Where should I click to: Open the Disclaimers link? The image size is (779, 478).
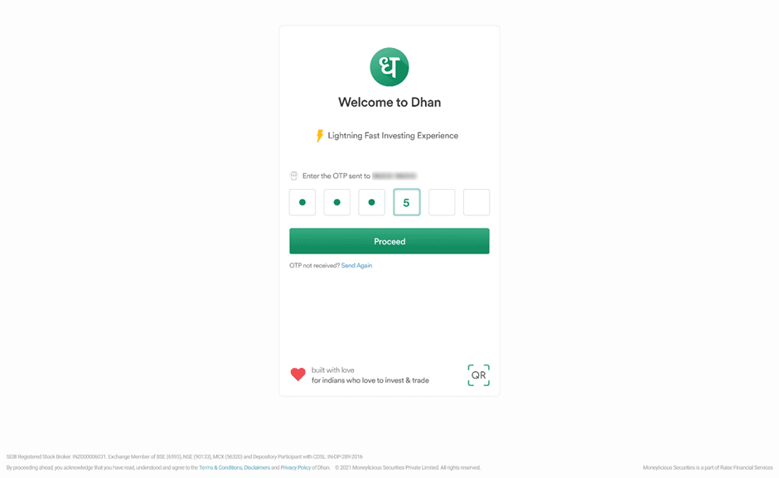pos(257,467)
